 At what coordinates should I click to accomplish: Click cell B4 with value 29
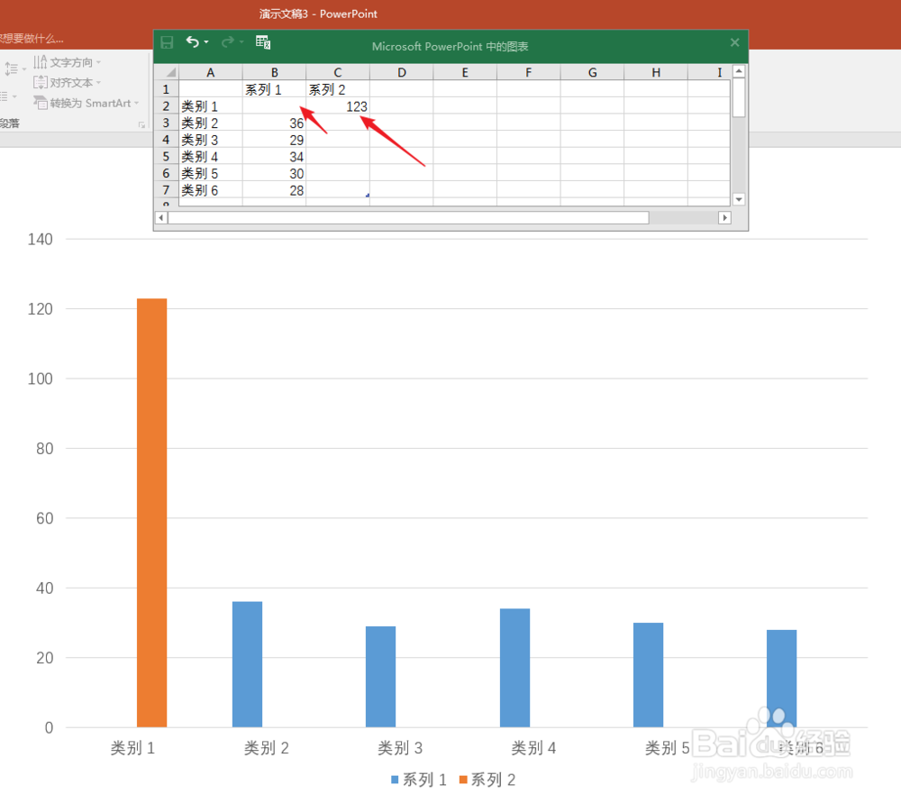tap(274, 140)
